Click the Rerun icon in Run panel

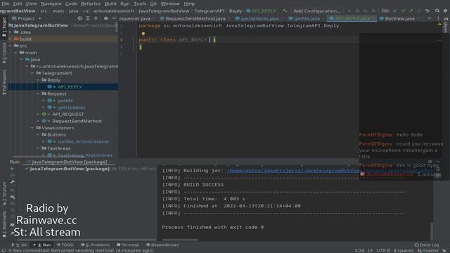pyautogui.click(x=13, y=169)
